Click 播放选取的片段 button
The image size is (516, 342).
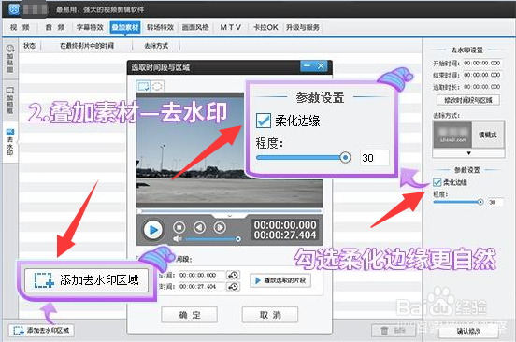click(x=280, y=280)
